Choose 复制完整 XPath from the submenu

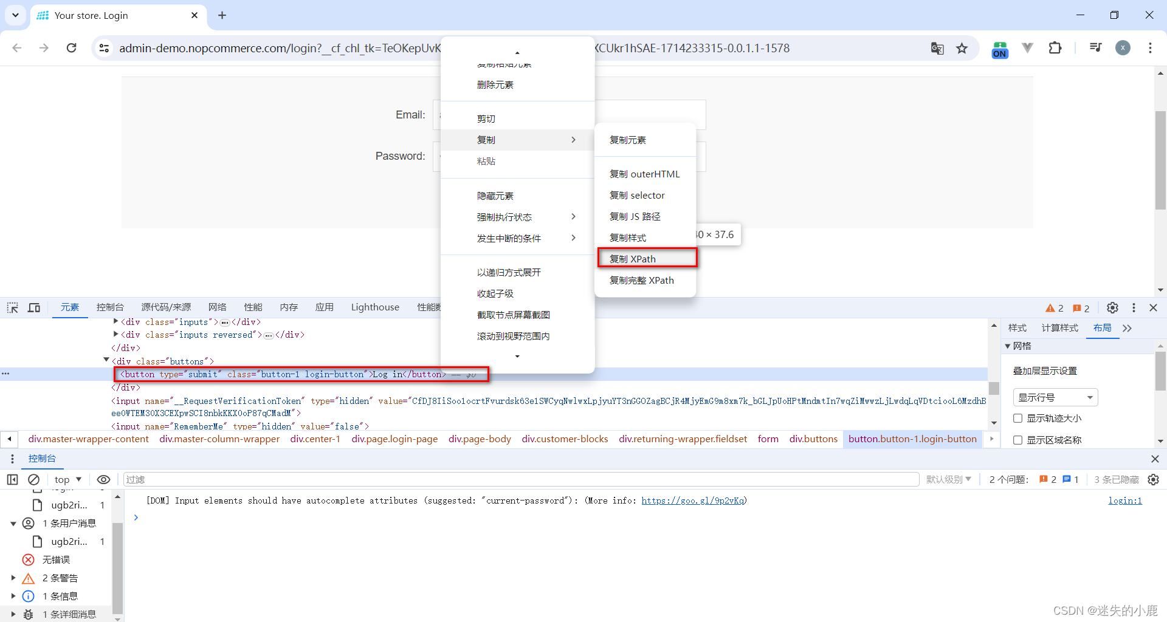[645, 280]
